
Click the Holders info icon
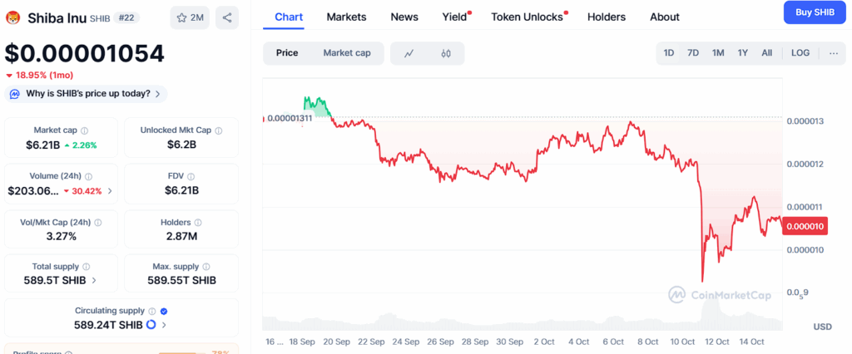click(198, 223)
